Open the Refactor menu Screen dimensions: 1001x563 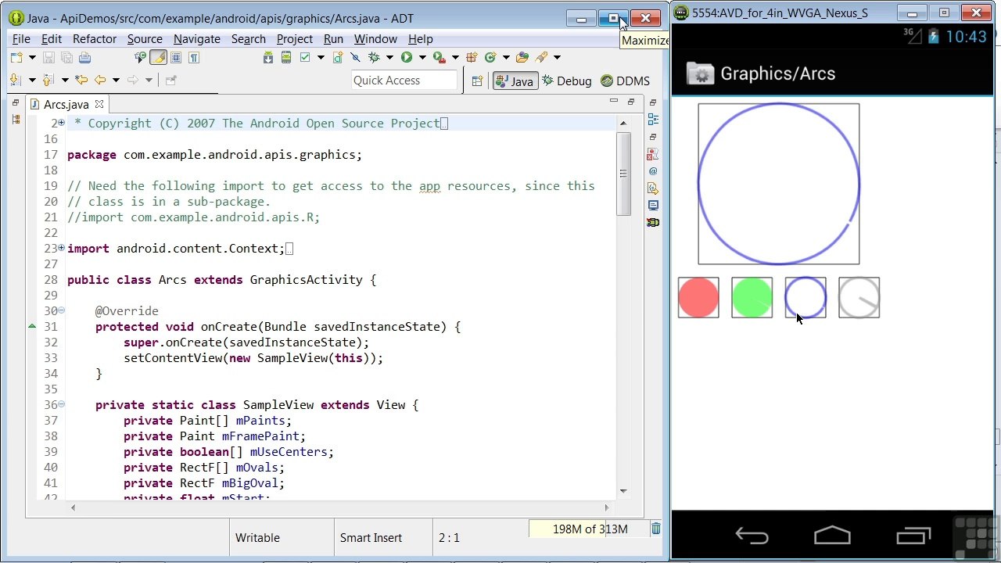(95, 39)
